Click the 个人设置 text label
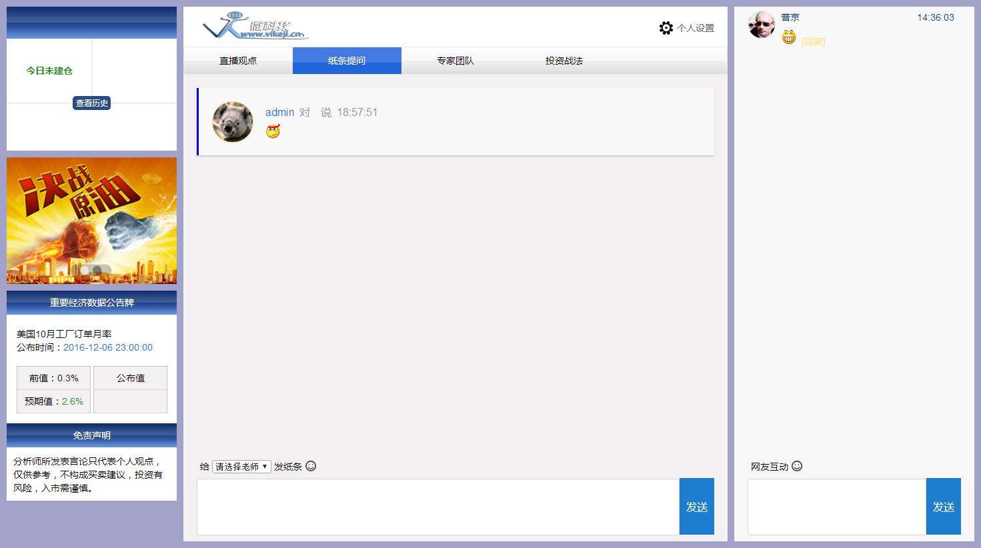The width and height of the screenshot is (981, 548). coord(696,28)
